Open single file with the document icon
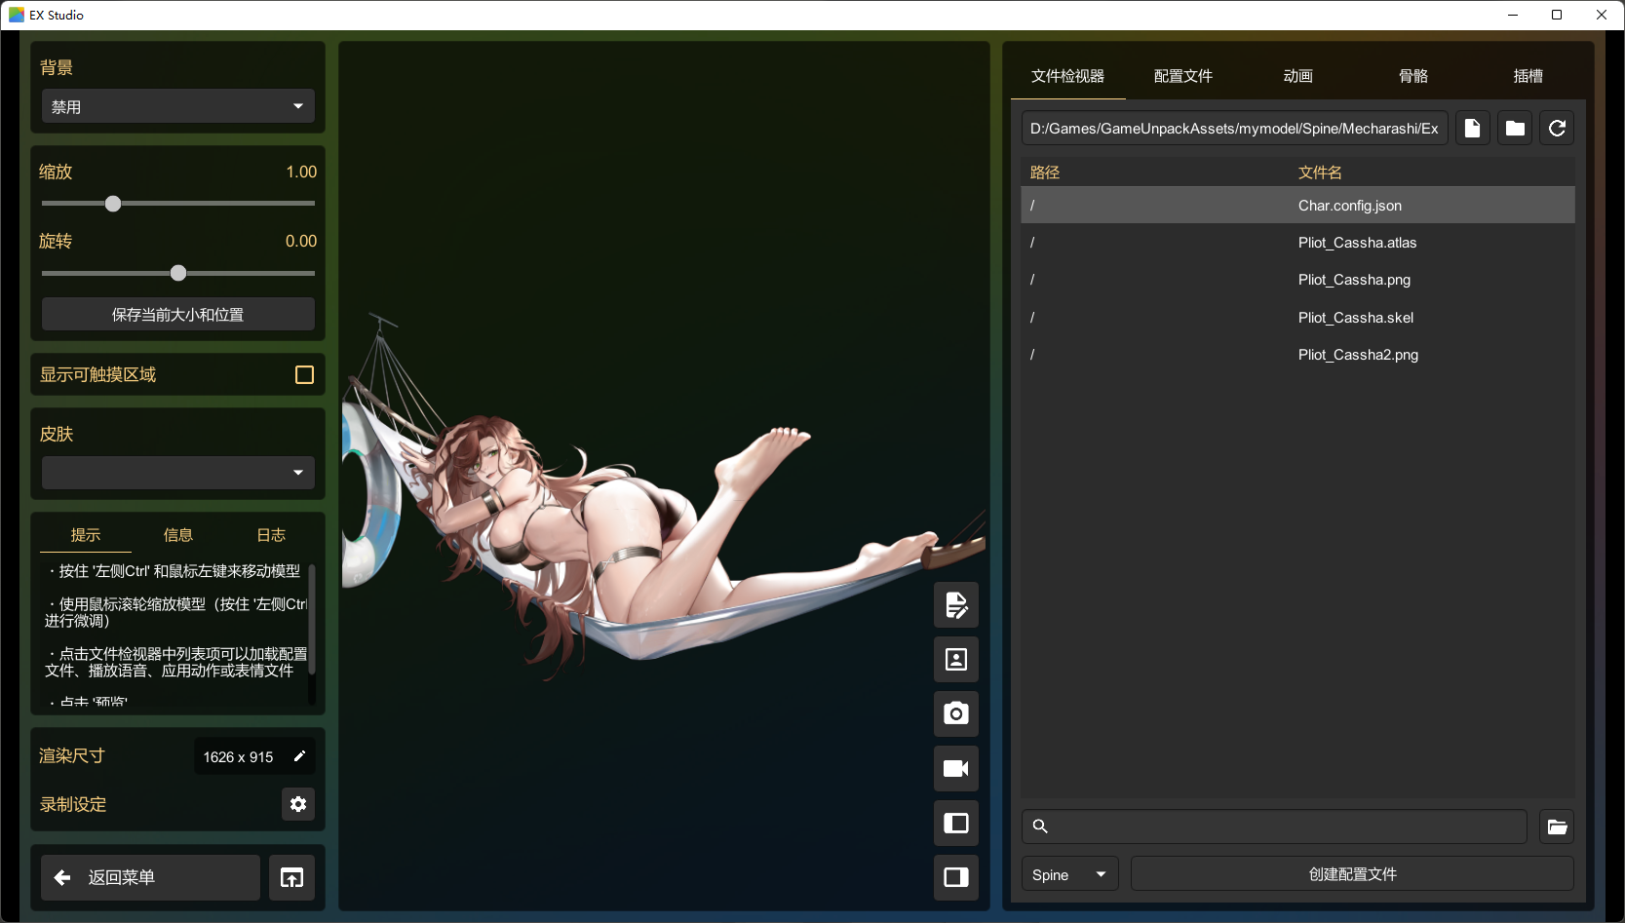The height and width of the screenshot is (923, 1625). [x=1473, y=129]
